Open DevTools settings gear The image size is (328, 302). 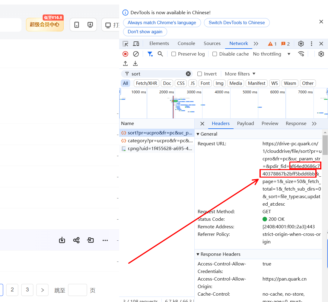tap(301, 44)
